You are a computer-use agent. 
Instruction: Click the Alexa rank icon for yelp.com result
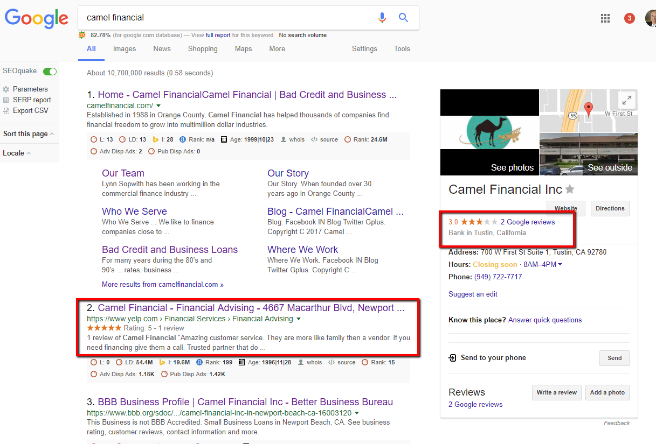pyautogui.click(x=201, y=362)
